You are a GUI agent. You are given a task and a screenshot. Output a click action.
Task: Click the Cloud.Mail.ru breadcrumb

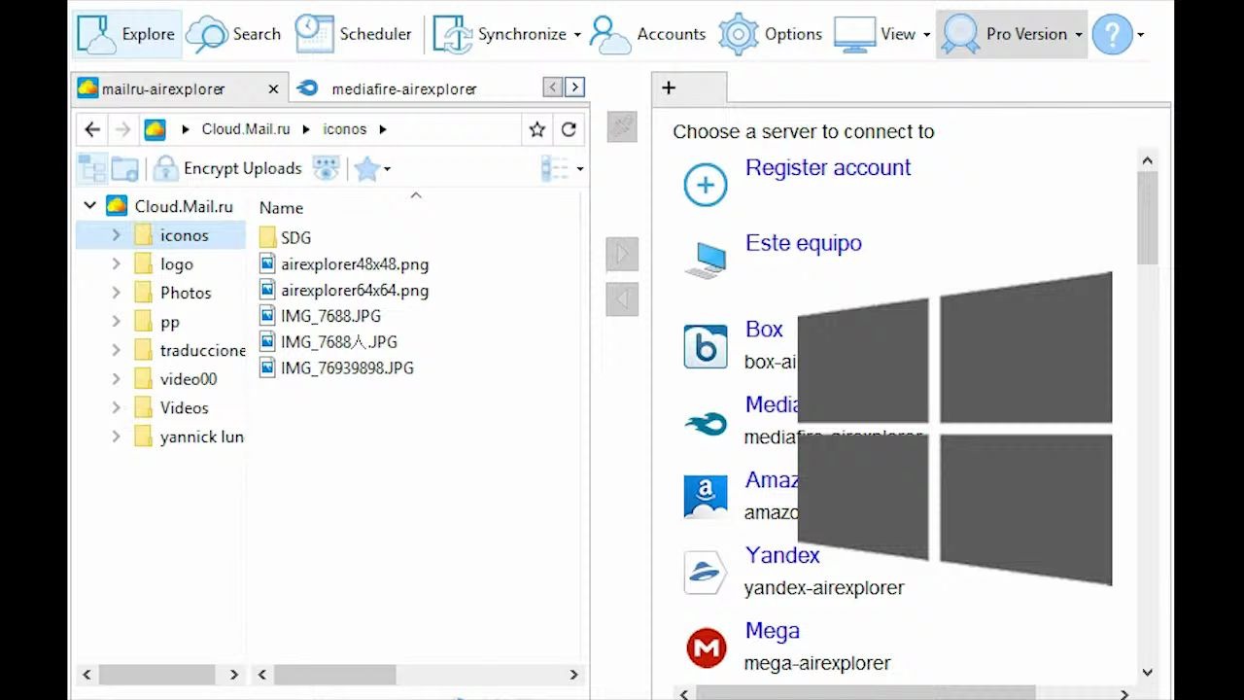point(246,129)
